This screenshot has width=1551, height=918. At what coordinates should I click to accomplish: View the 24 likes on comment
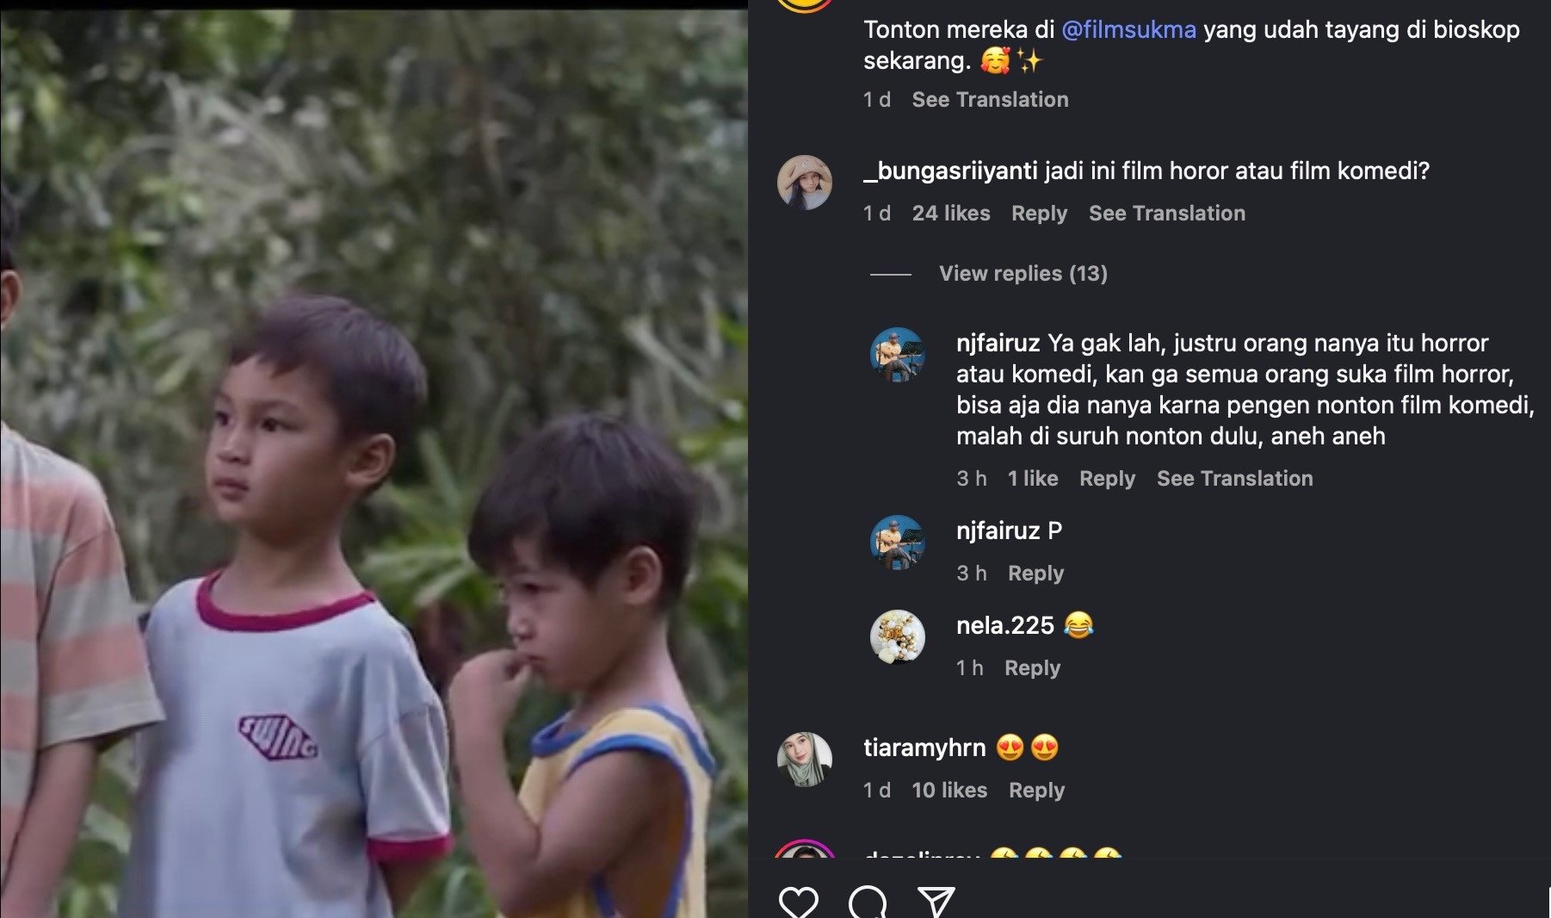click(951, 214)
